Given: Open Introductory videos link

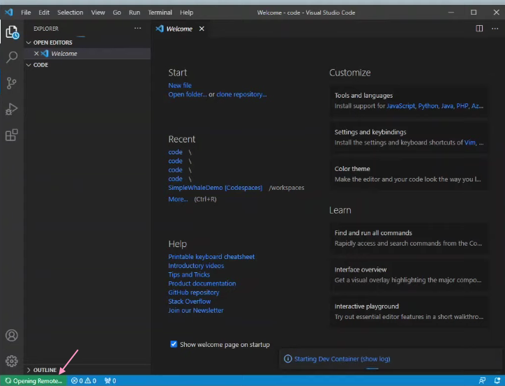Looking at the screenshot, I should coord(196,266).
